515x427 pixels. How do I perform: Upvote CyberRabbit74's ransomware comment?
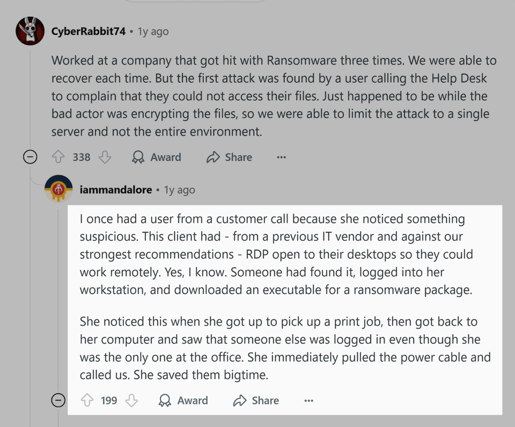click(x=58, y=157)
